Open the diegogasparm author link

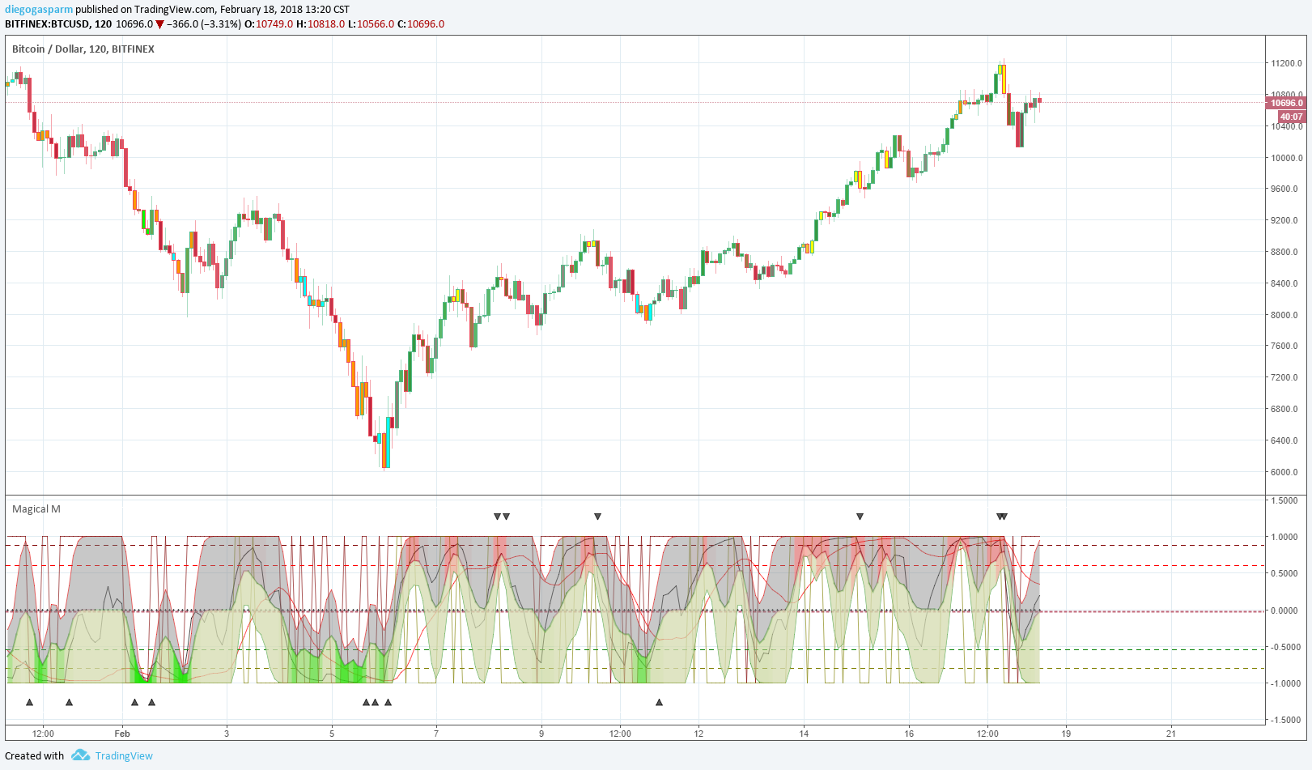39,10
